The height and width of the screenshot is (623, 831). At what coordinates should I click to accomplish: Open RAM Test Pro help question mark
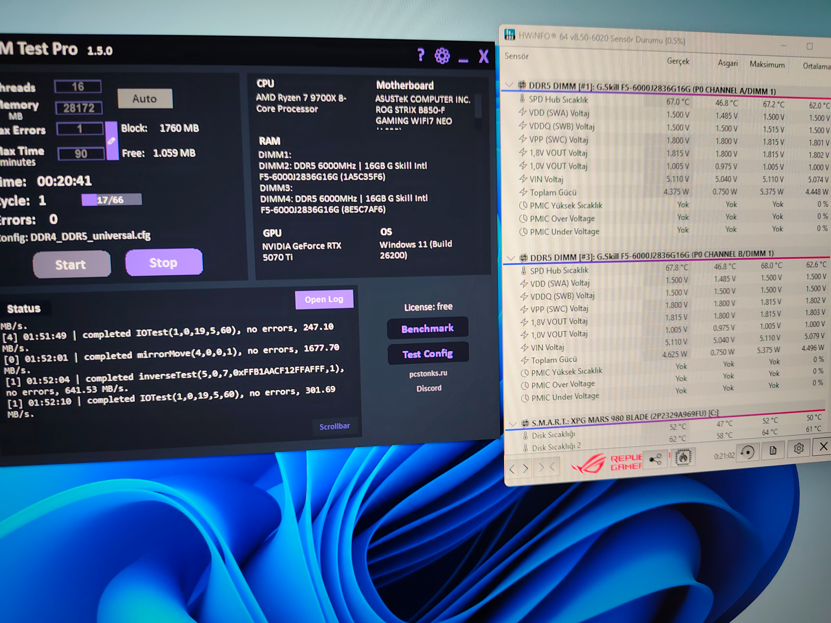click(421, 55)
